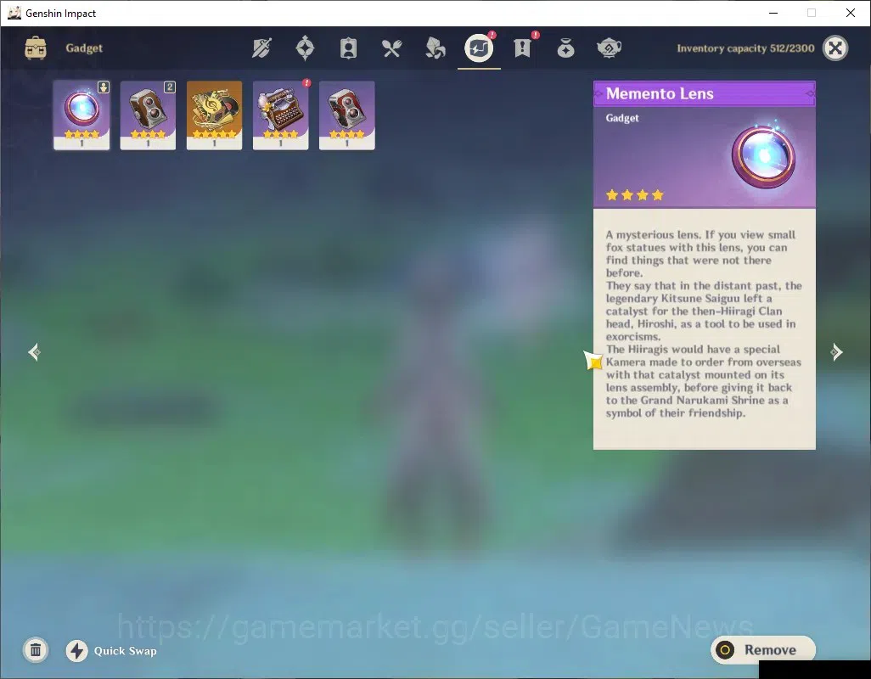Click the trash delete items icon
871x679 pixels.
click(36, 650)
